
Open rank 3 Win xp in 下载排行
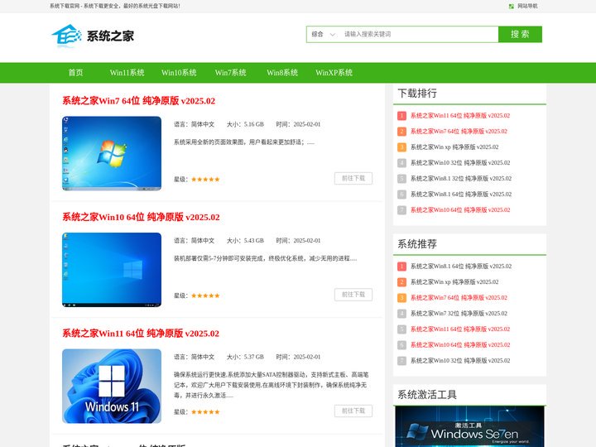click(x=454, y=147)
